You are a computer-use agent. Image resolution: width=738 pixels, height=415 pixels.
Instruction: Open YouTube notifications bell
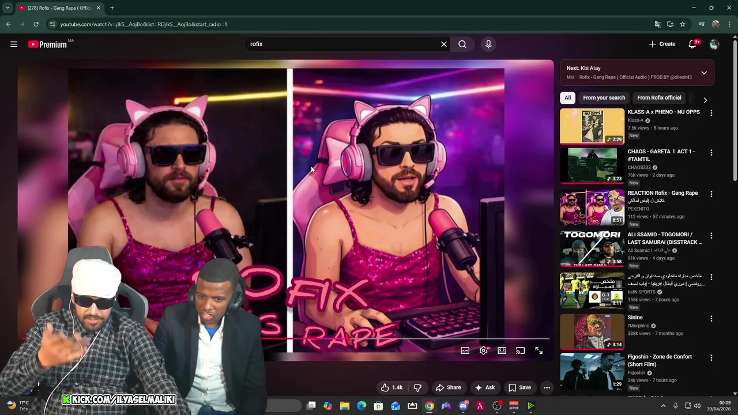692,44
